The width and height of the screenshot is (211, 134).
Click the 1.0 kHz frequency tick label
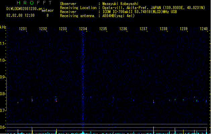pyautogui.click(x=3, y=60)
